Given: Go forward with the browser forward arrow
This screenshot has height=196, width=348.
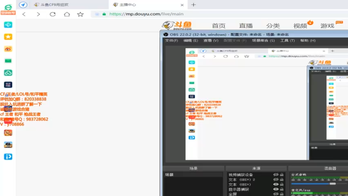Looking at the screenshot, I should click(x=38, y=14).
